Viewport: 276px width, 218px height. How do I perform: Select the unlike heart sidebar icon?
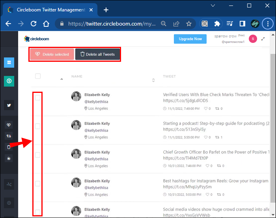point(9,125)
